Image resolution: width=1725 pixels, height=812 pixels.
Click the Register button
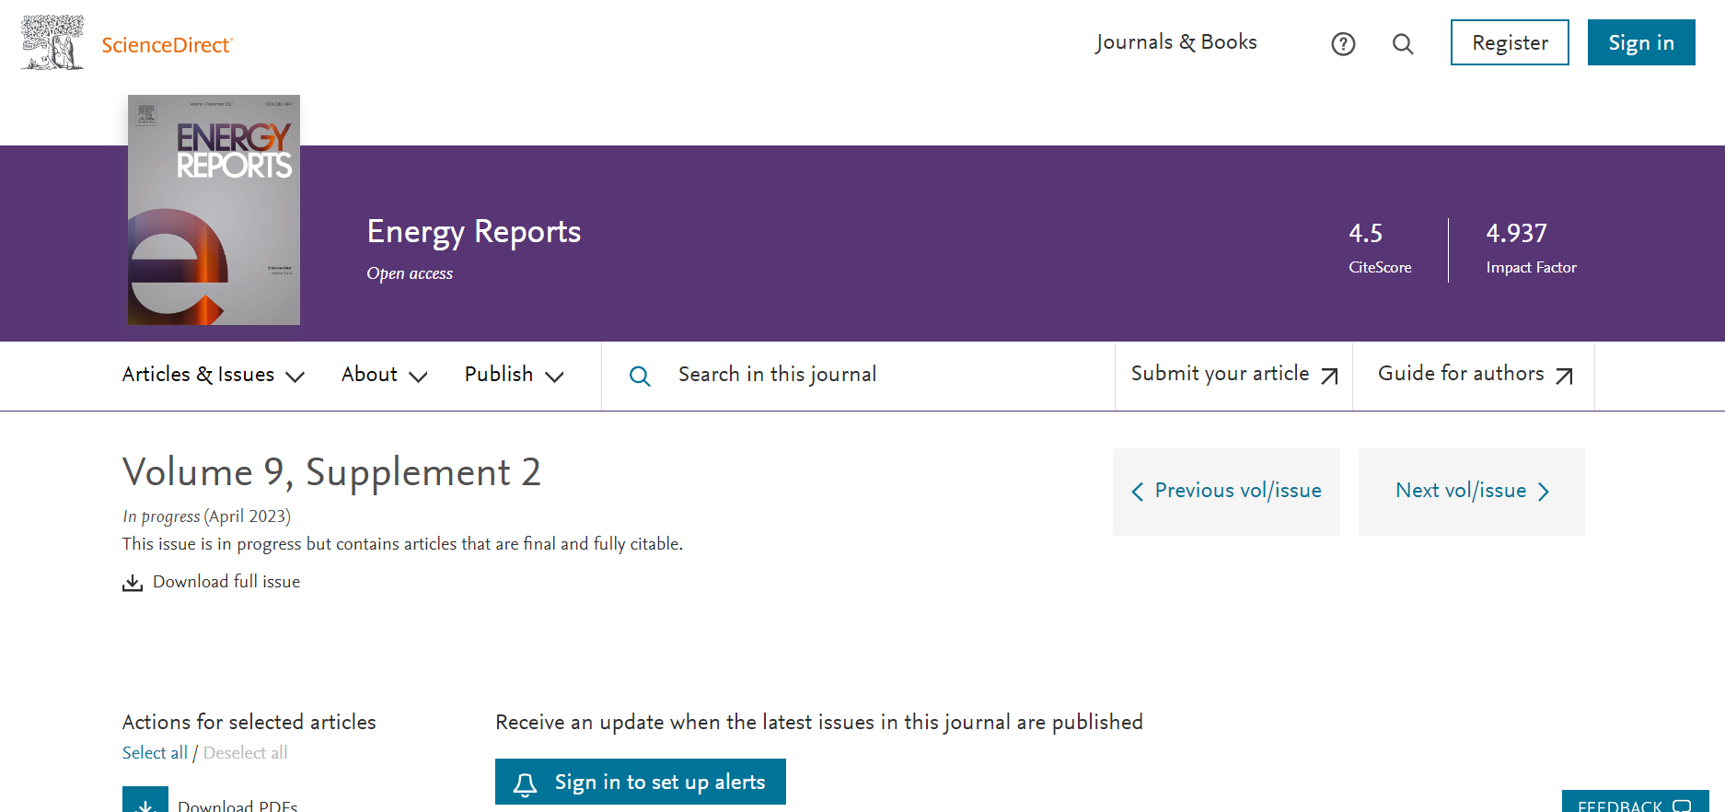1510,42
